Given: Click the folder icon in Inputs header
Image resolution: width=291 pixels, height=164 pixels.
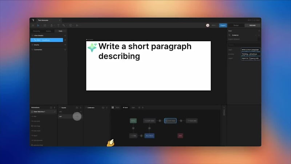Looking at the screenshot, I should point(77,108).
